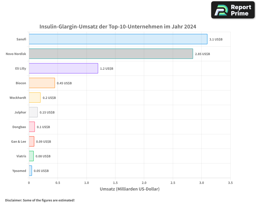
Task: Select the Sanofi revenue bar
Action: pyautogui.click(x=118, y=39)
